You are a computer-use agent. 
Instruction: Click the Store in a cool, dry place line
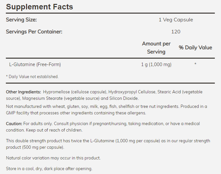(49, 169)
